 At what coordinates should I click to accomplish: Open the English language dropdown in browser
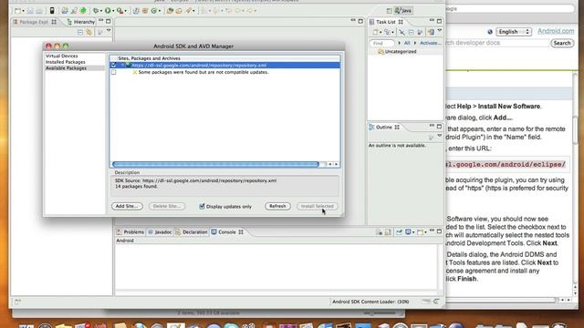pos(514,32)
